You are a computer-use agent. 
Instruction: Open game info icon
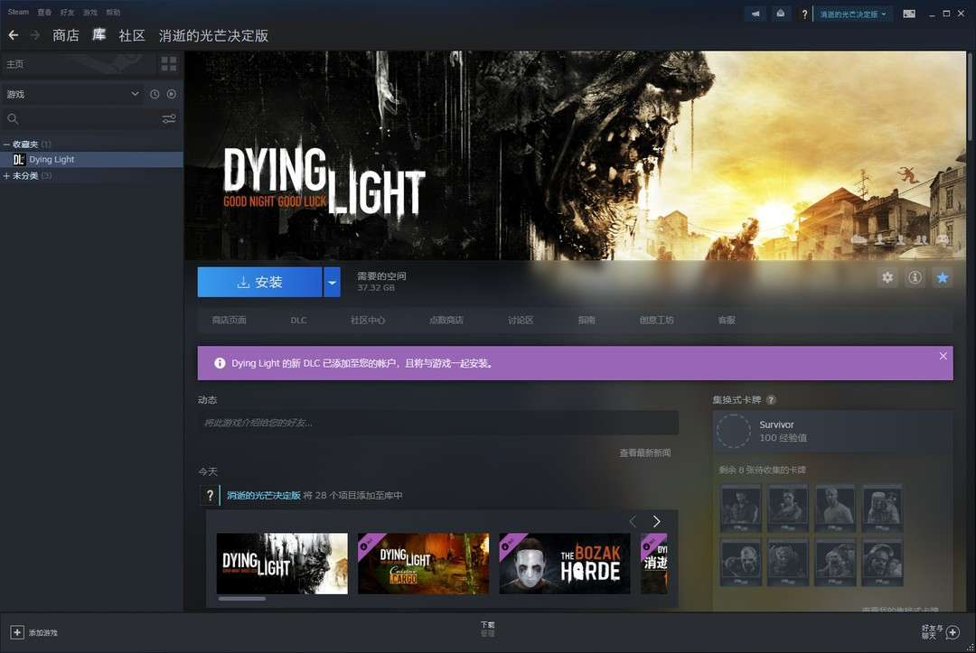pos(915,278)
